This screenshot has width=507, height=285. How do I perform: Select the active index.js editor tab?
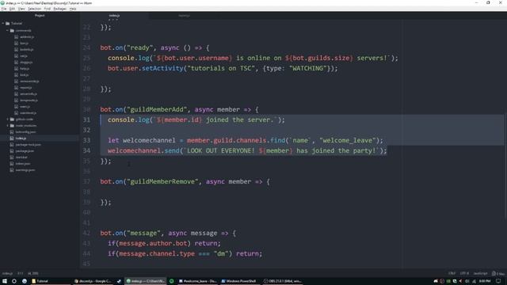[x=114, y=16]
